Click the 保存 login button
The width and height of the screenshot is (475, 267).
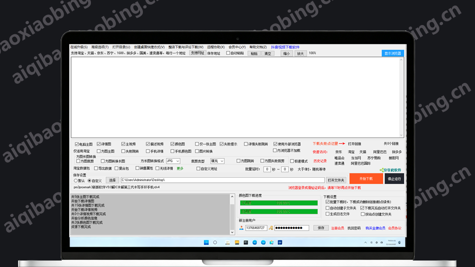[x=321, y=228]
